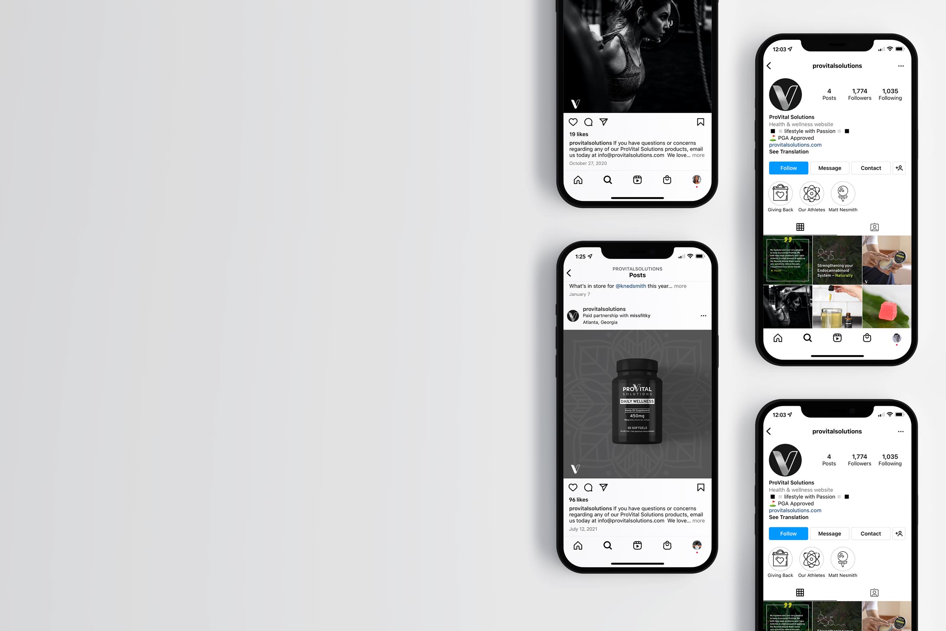Click the back arrow navigation icon
Viewport: 946px width, 631px height.
pos(770,65)
